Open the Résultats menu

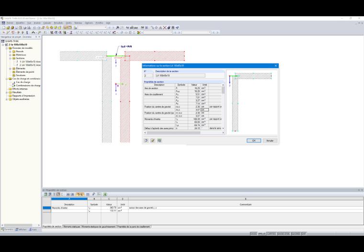coord(58,23)
